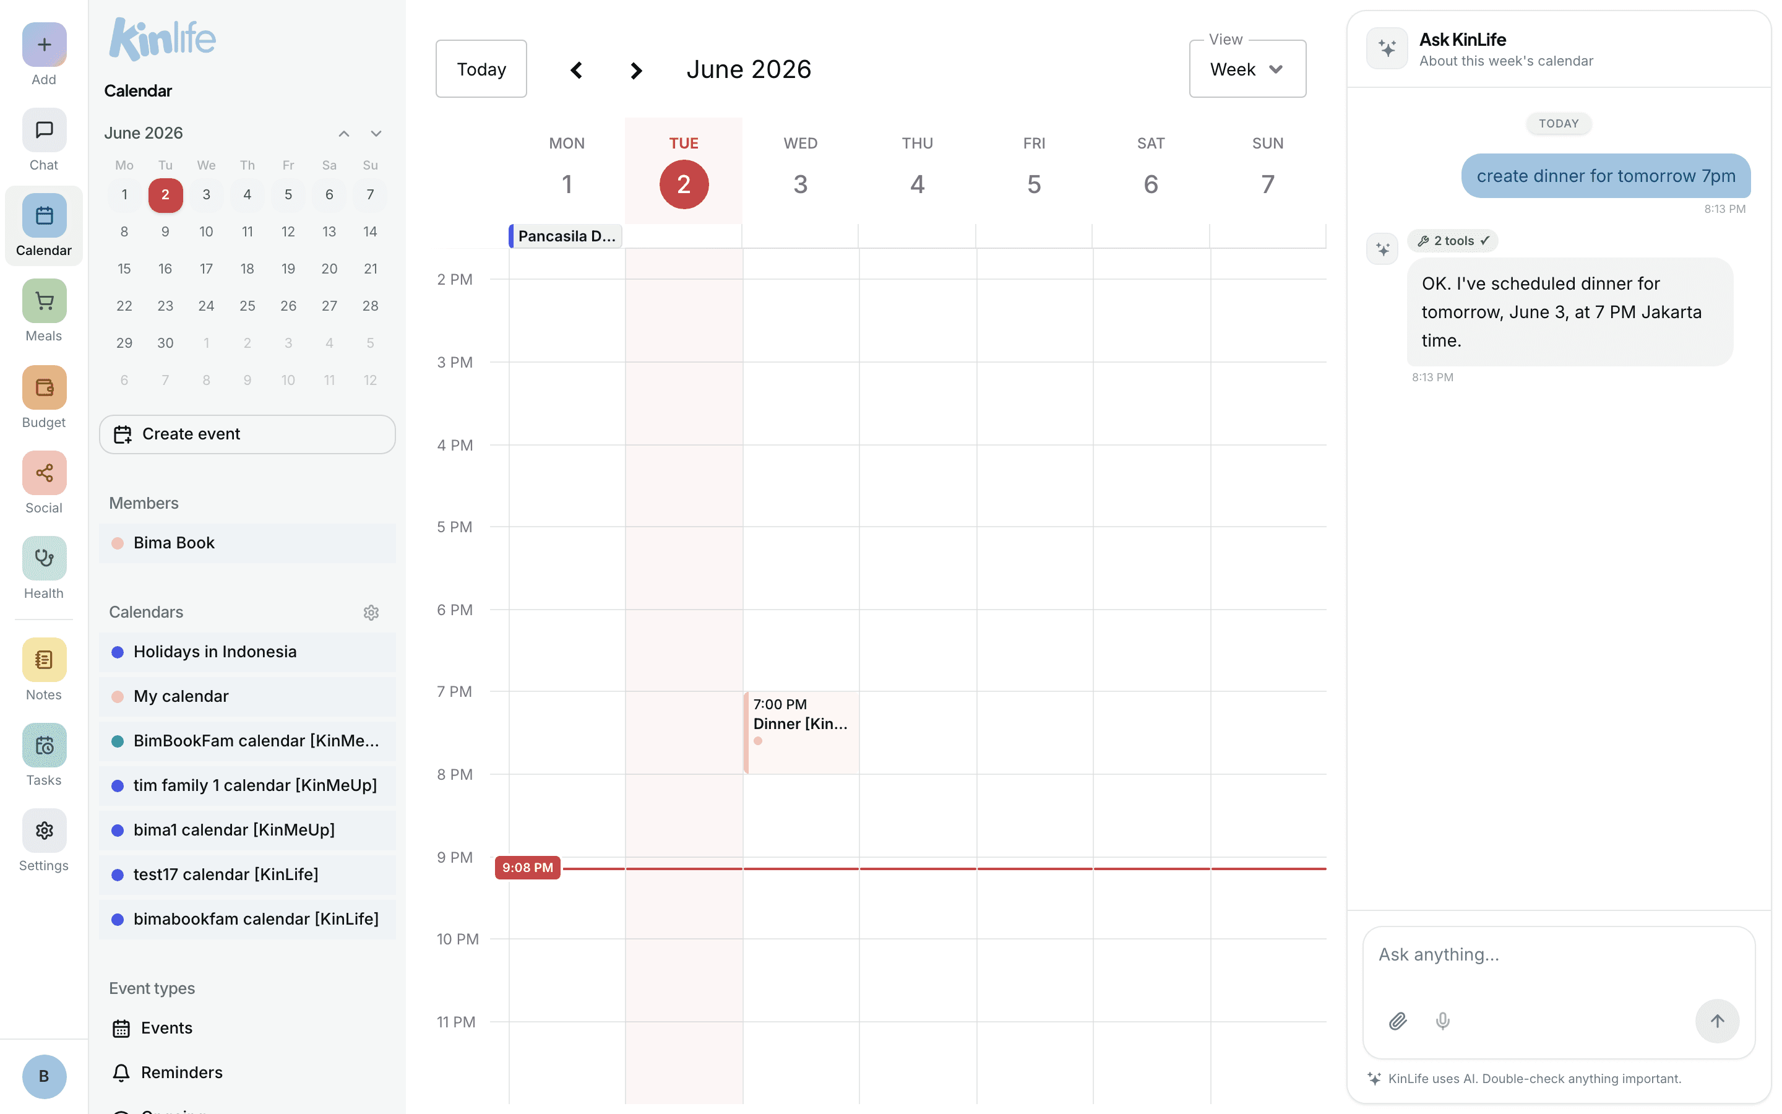The width and height of the screenshot is (1782, 1114).
Task: Toggle test17 calendar [KinLife]
Action: [247, 874]
